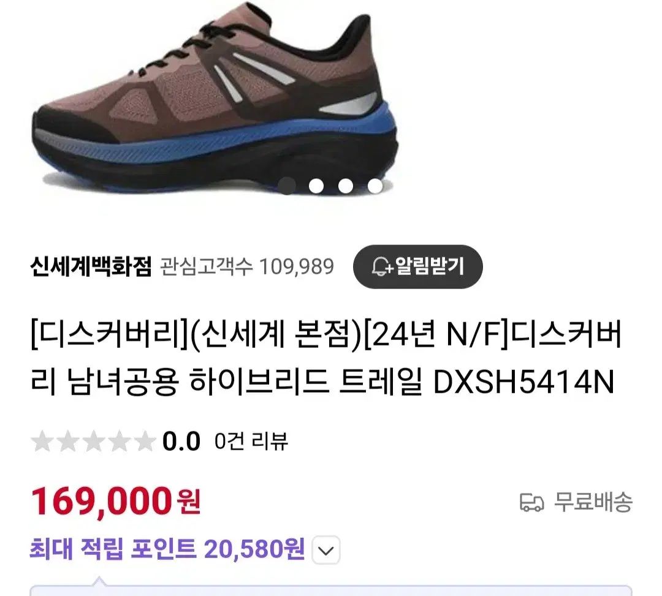The height and width of the screenshot is (596, 662).
Task: Click the 169,000원 price text
Action: click(x=116, y=502)
